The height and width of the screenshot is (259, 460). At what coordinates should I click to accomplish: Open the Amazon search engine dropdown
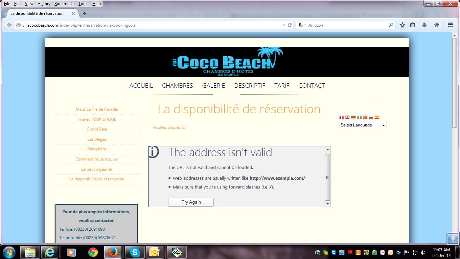pos(305,25)
